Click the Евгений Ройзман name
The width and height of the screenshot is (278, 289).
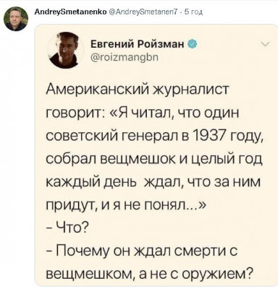coord(138,44)
